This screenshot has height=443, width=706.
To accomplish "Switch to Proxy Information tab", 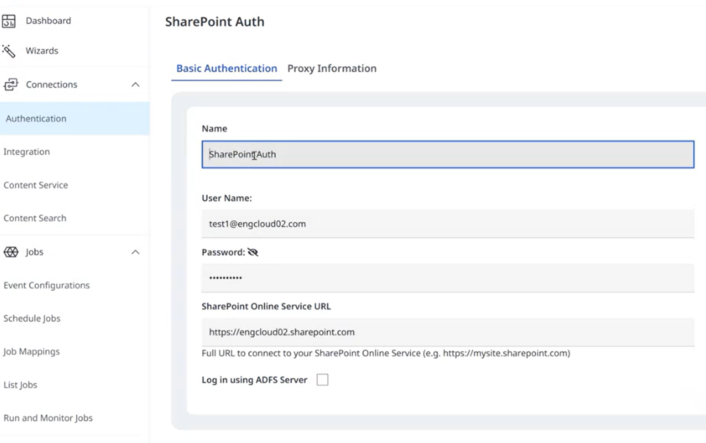I will click(332, 68).
